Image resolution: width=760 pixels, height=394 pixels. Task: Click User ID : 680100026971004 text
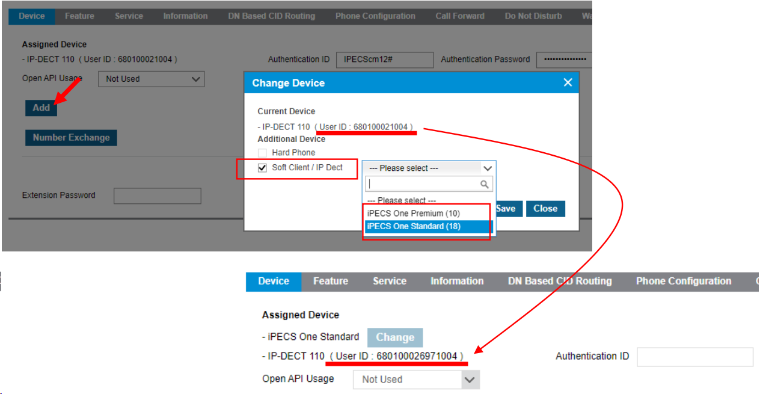pyautogui.click(x=396, y=356)
